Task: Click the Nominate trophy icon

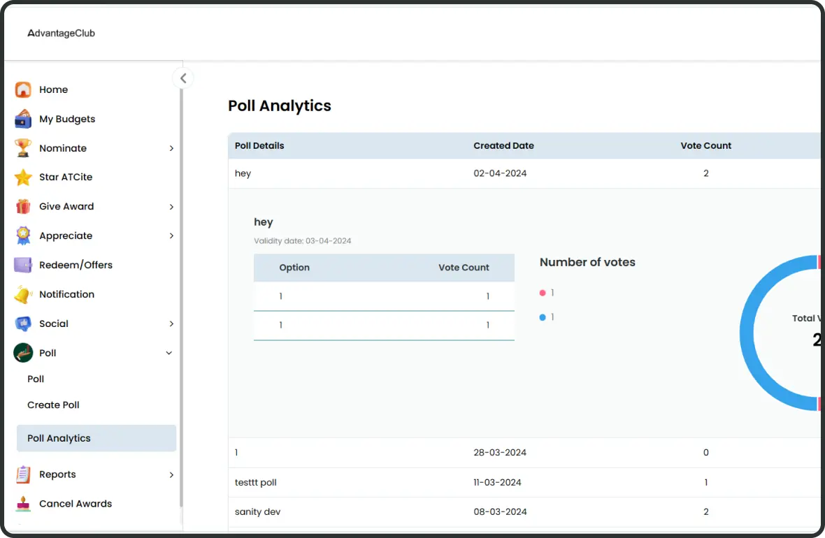Action: tap(23, 148)
